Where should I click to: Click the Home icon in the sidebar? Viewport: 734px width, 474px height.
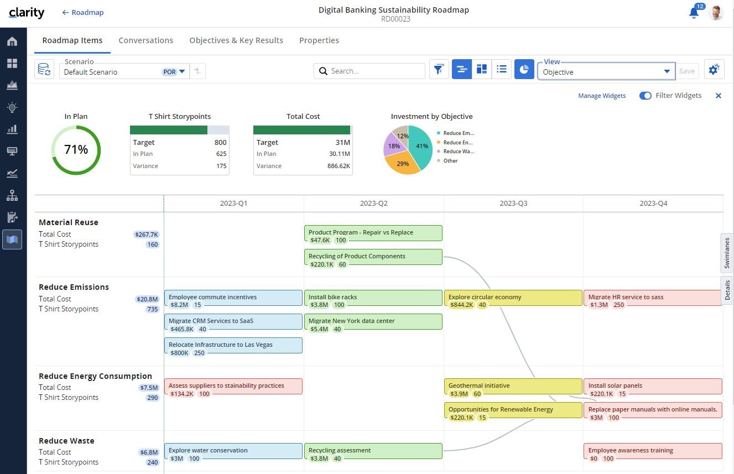pyautogui.click(x=12, y=41)
